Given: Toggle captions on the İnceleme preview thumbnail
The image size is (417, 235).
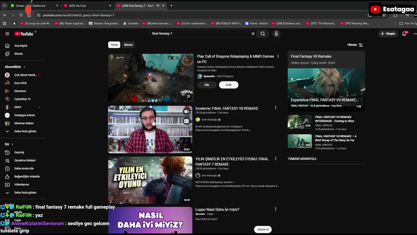Looking at the screenshot, I should point(186,121).
